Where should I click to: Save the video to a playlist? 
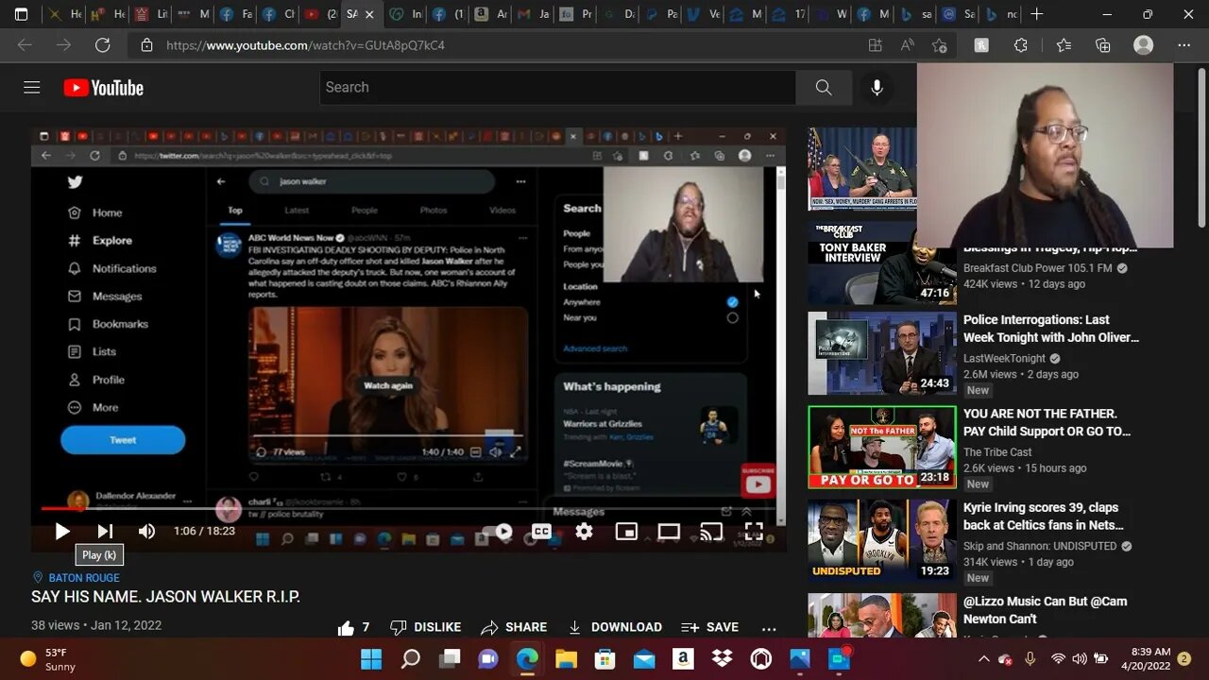point(709,627)
